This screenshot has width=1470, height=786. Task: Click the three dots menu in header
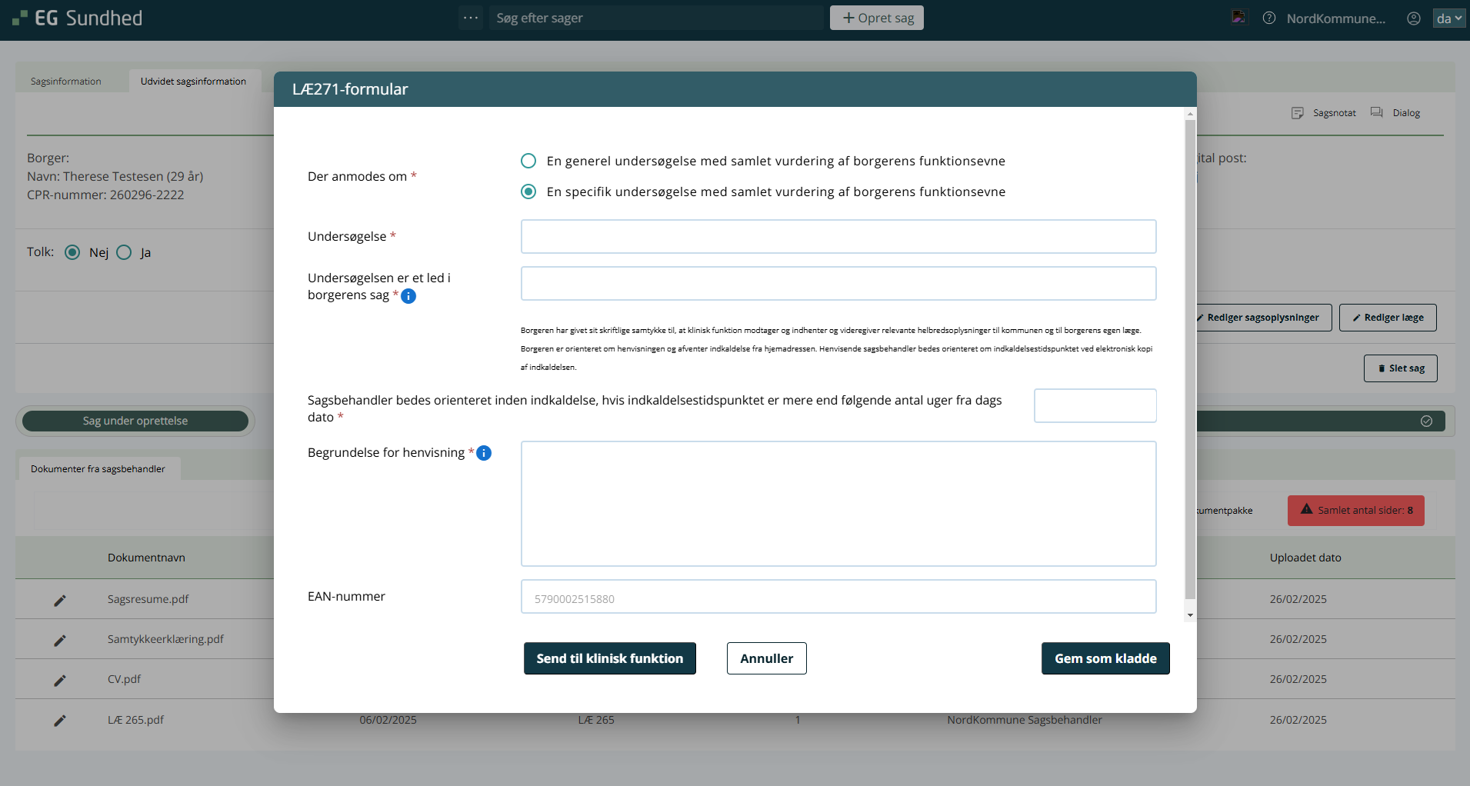click(x=471, y=18)
